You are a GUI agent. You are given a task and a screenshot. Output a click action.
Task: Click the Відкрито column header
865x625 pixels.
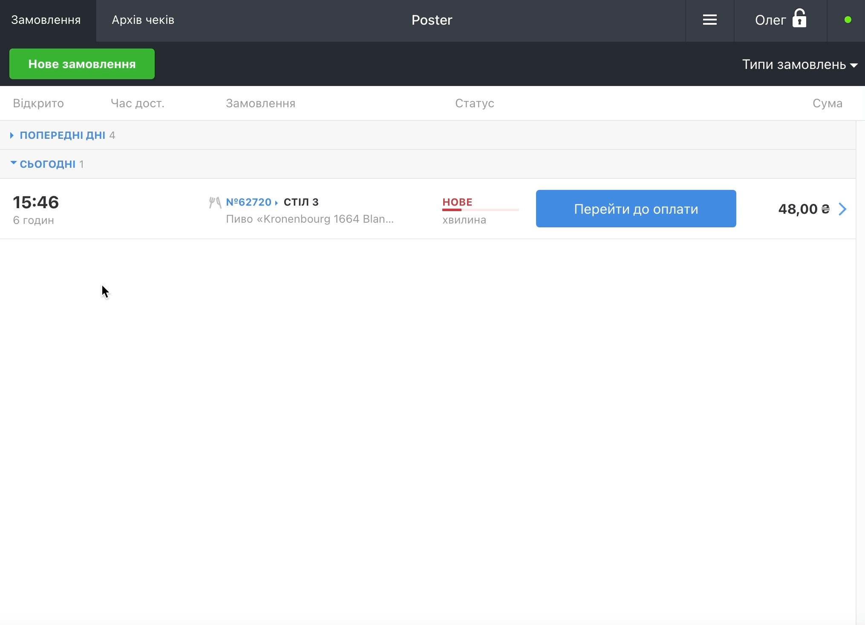coord(38,103)
